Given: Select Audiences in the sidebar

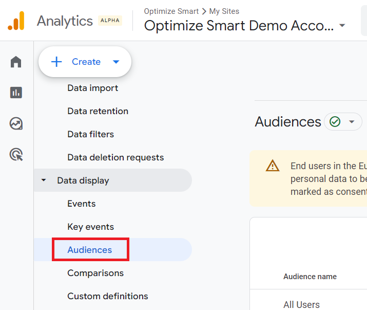Looking at the screenshot, I should (90, 250).
